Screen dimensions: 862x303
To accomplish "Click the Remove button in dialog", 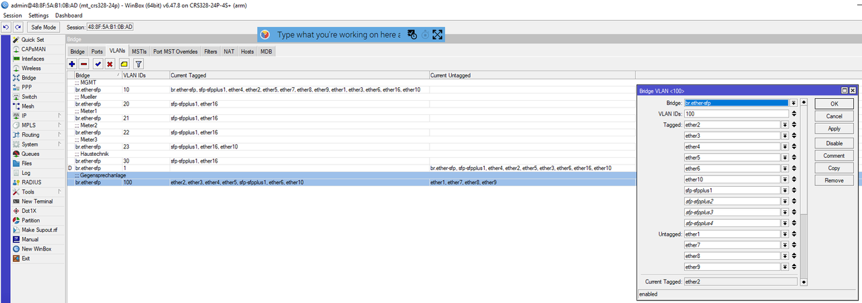I will tap(834, 180).
